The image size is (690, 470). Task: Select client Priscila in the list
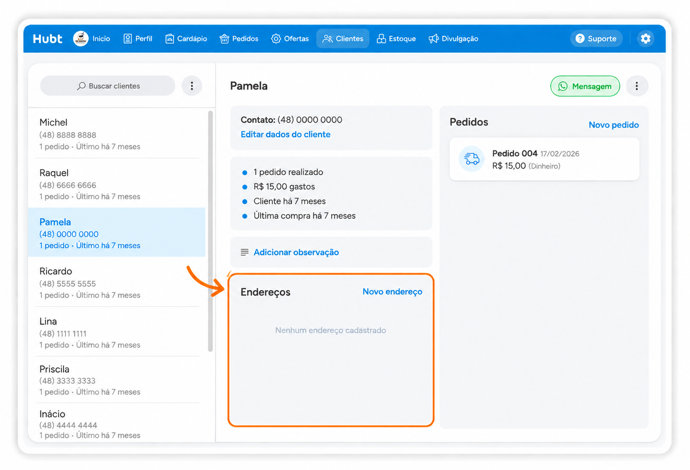click(117, 380)
